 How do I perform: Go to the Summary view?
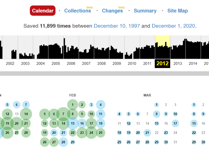click(x=145, y=11)
